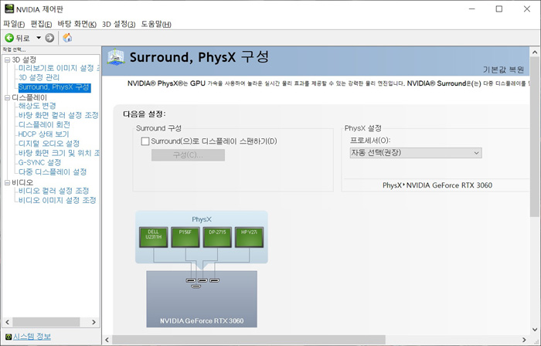Screen dimensions: 541x346
Task: Click the P156F monitor thumbnail
Action: point(185,237)
